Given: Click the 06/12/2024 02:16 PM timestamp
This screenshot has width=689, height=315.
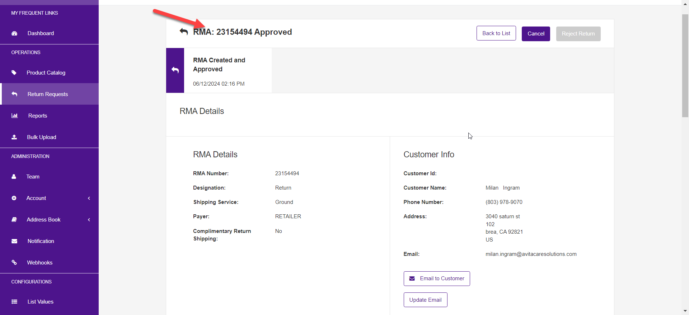Looking at the screenshot, I should (x=219, y=84).
